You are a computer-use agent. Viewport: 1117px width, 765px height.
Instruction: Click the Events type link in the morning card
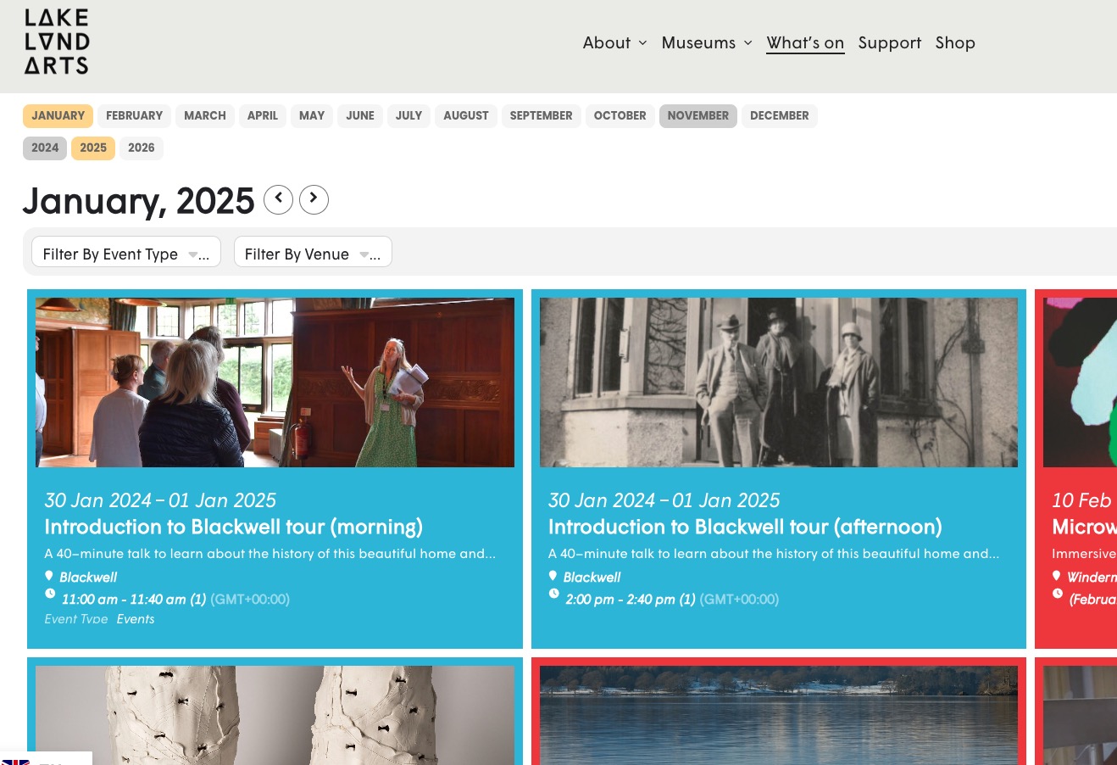(x=136, y=619)
